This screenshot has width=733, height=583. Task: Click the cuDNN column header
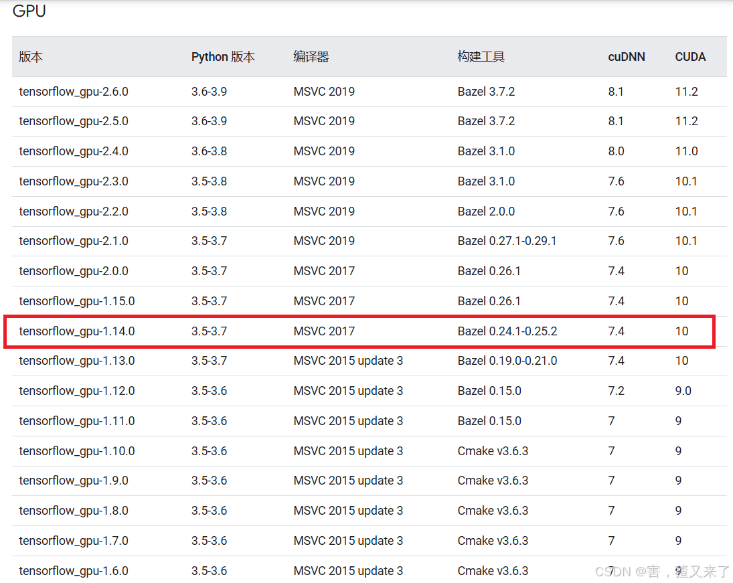click(x=627, y=57)
